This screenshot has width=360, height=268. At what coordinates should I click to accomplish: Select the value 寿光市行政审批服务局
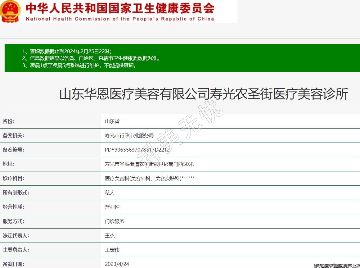[x=129, y=136]
